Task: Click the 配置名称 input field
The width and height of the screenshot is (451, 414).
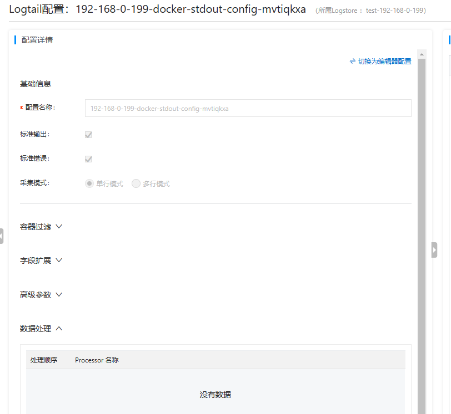Action: tap(248, 108)
